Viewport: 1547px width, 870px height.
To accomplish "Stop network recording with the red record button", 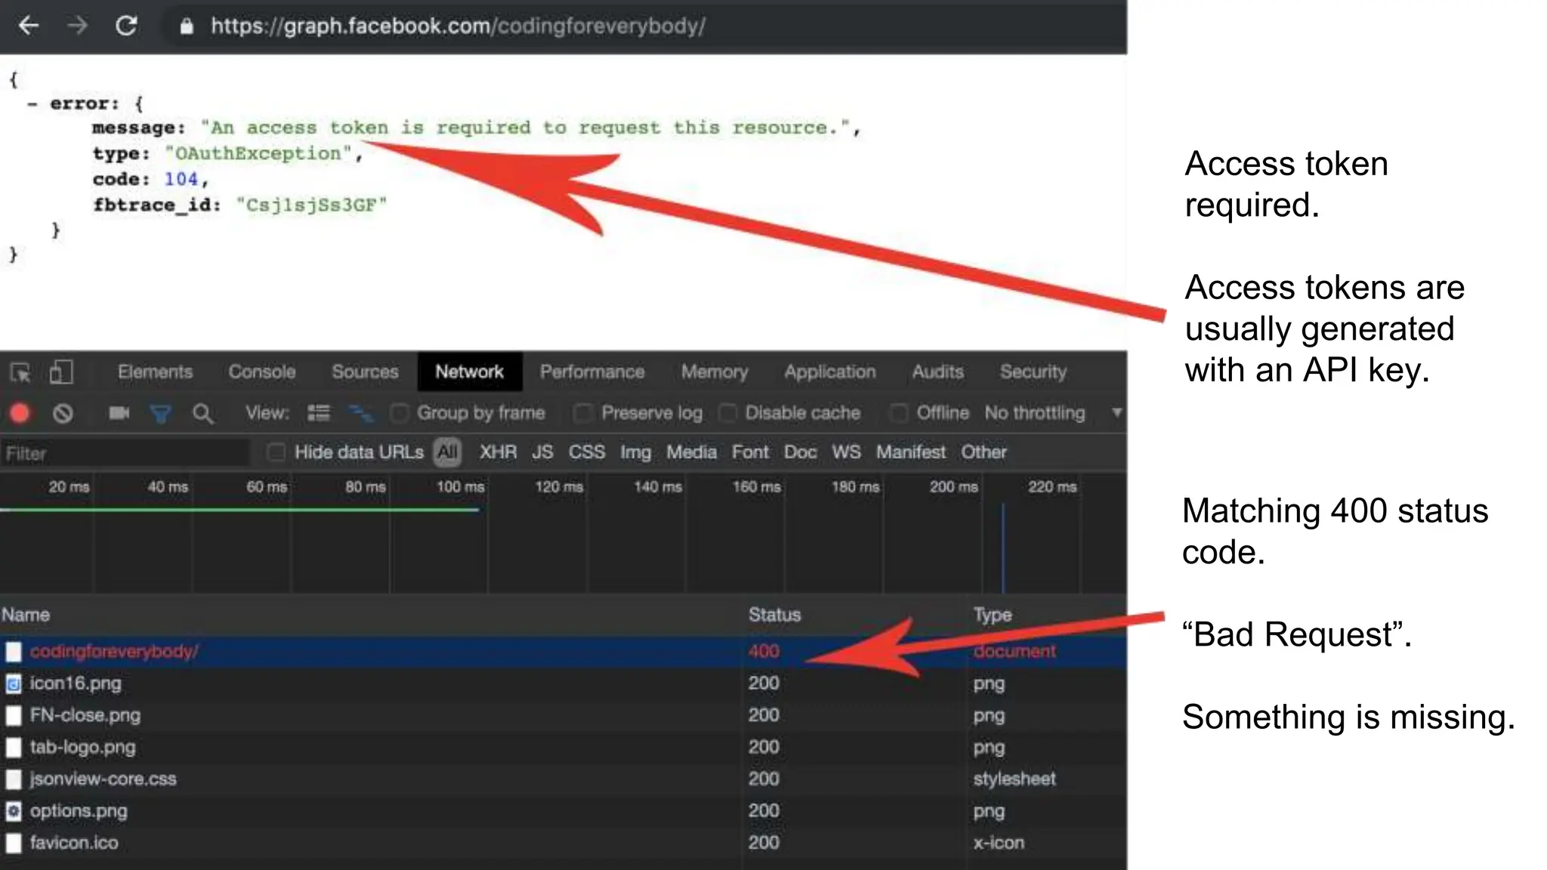I will 20,413.
